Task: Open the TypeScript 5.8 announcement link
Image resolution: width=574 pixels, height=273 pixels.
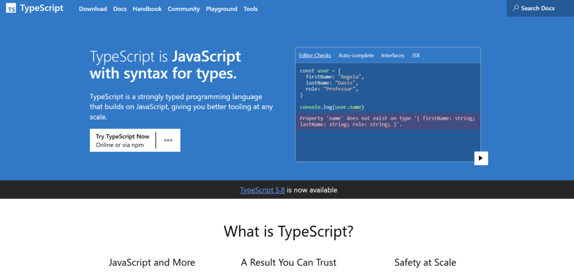Action: pos(262,190)
